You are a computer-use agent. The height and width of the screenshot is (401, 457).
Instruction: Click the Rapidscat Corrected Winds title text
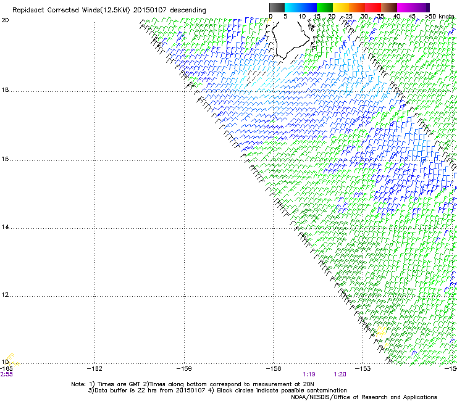pos(109,10)
